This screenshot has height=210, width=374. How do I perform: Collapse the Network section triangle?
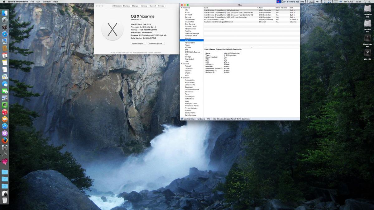click(182, 64)
